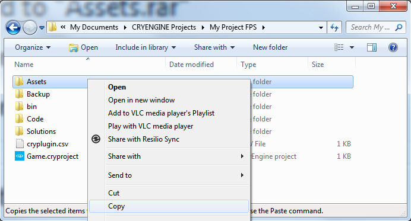Image resolution: width=411 pixels, height=221 pixels.
Task: Click the Solutions folder icon
Action: point(19,131)
